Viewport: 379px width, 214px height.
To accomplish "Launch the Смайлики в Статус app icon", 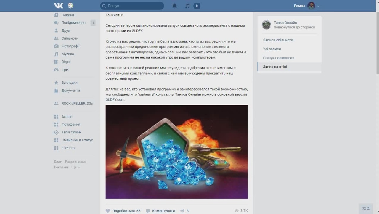I will pyautogui.click(x=56, y=140).
